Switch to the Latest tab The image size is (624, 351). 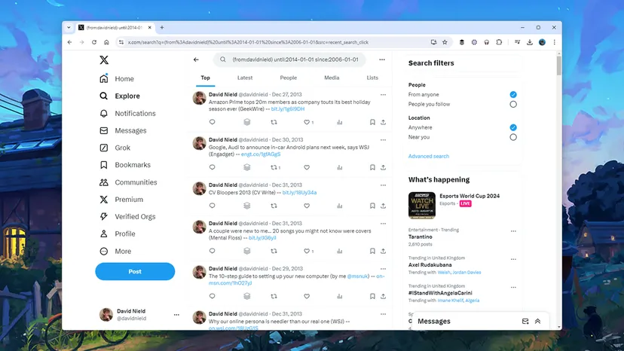[245, 78]
